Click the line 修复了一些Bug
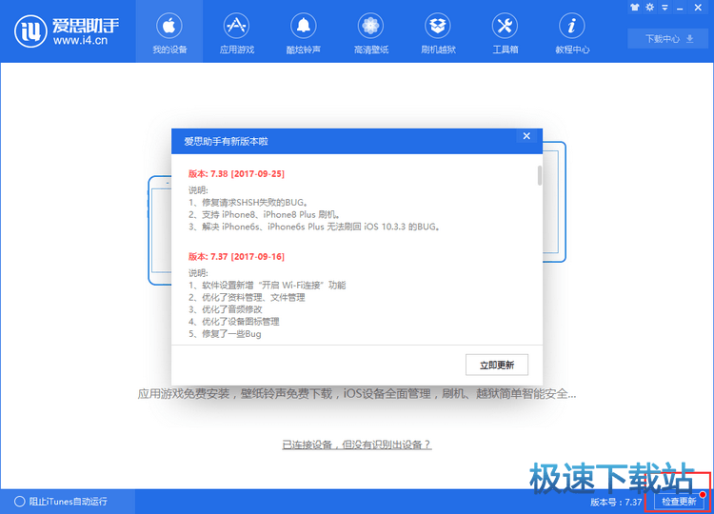 (x=225, y=334)
